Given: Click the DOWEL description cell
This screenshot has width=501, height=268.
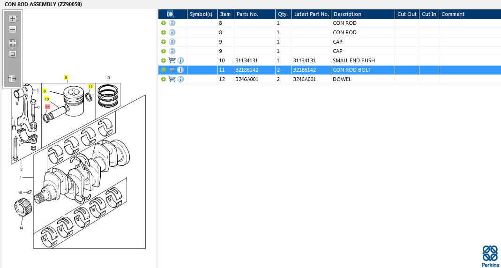Looking at the screenshot, I should pyautogui.click(x=363, y=79).
